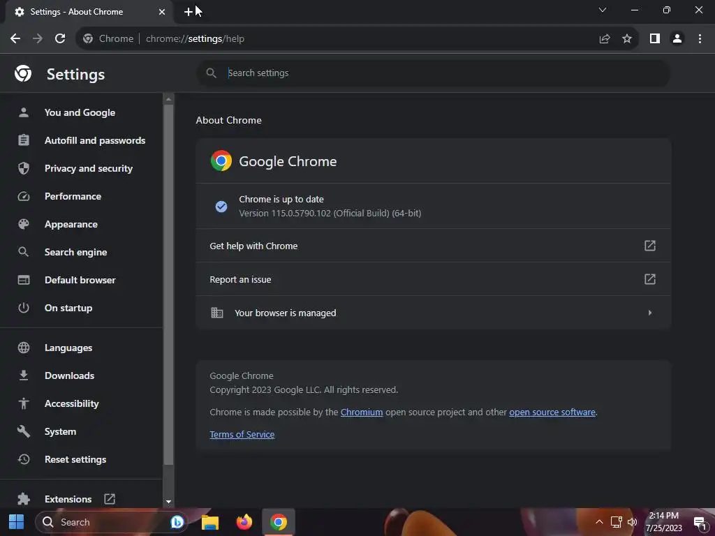The height and width of the screenshot is (536, 715).
Task: Focus the Search settings field
Action: pos(433,73)
